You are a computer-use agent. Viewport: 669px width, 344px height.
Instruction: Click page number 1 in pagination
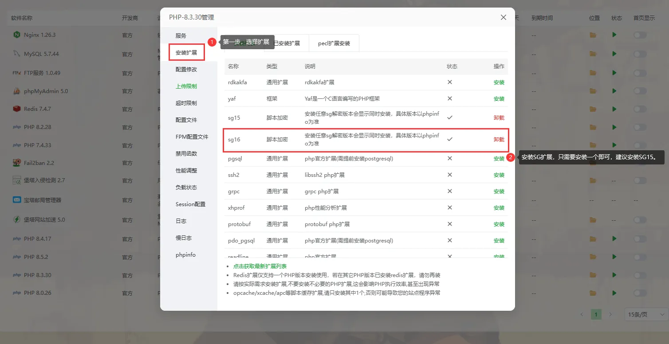tap(596, 314)
